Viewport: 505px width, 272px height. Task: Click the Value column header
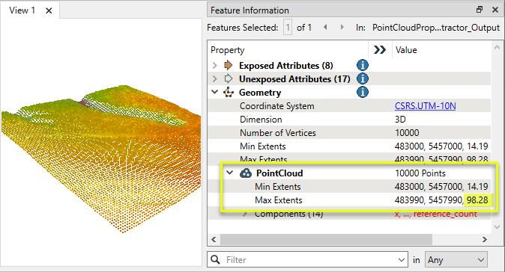click(x=406, y=50)
